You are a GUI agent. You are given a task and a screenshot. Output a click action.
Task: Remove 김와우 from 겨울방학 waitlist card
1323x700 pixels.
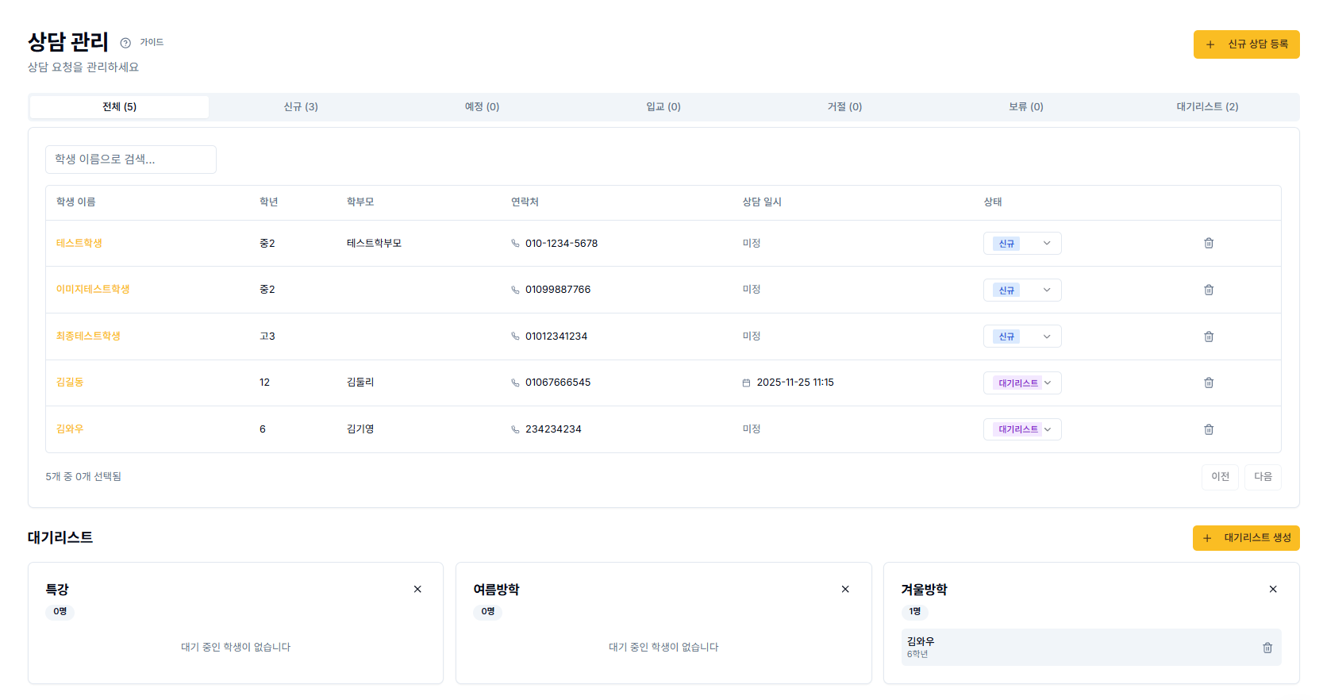(1267, 648)
